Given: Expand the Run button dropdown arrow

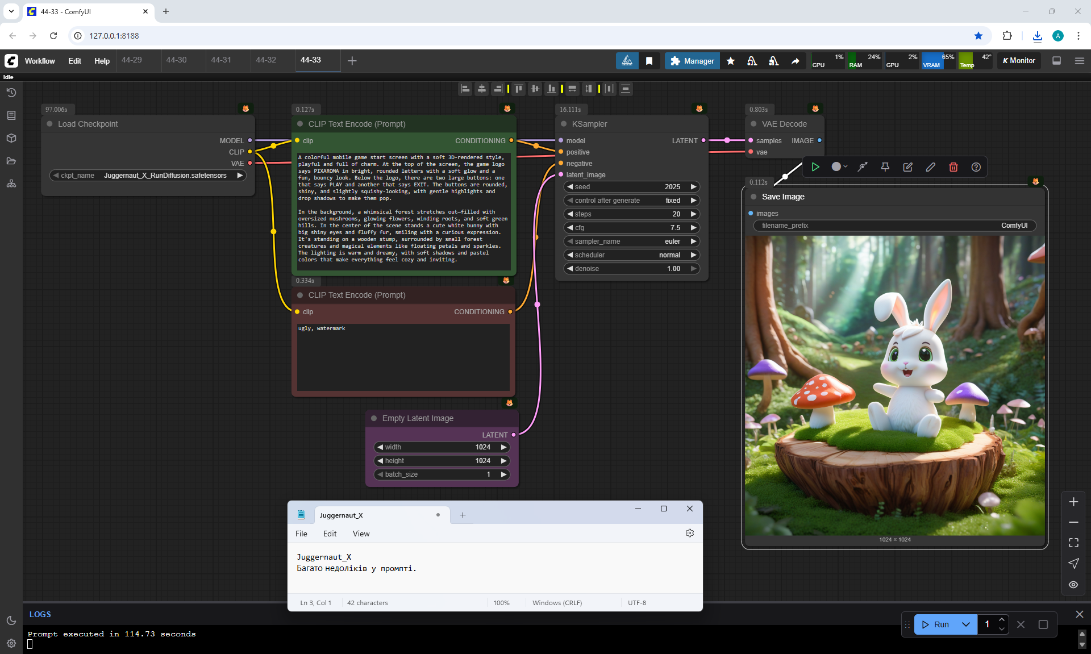Looking at the screenshot, I should click(965, 624).
